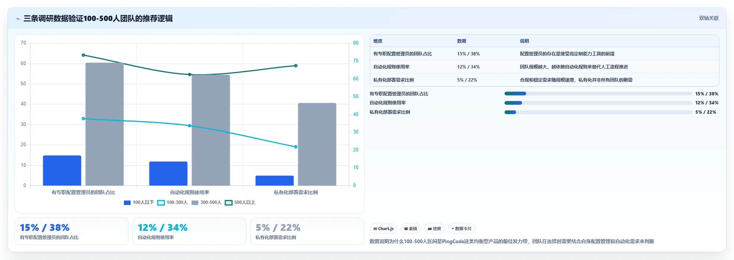
Task: Click the Chart.js tag chip
Action: 383,229
